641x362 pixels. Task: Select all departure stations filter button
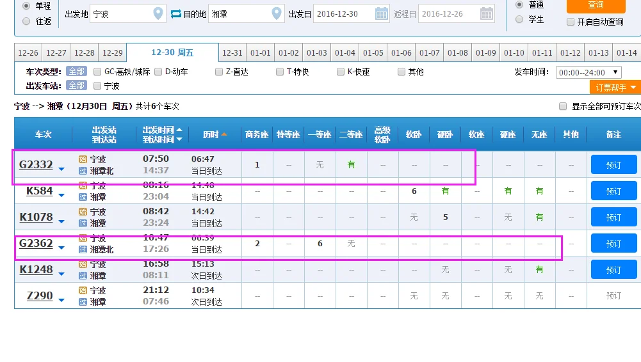76,85
